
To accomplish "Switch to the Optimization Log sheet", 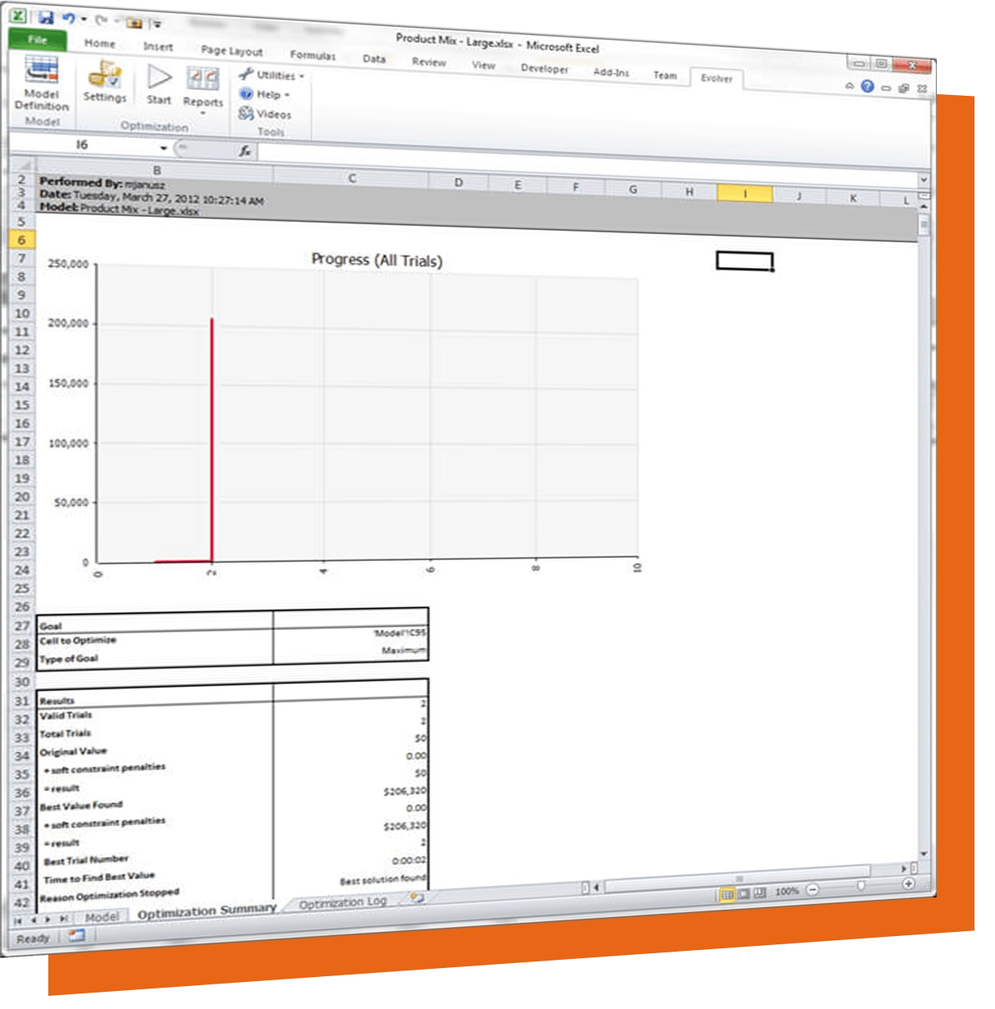I will coord(342,903).
